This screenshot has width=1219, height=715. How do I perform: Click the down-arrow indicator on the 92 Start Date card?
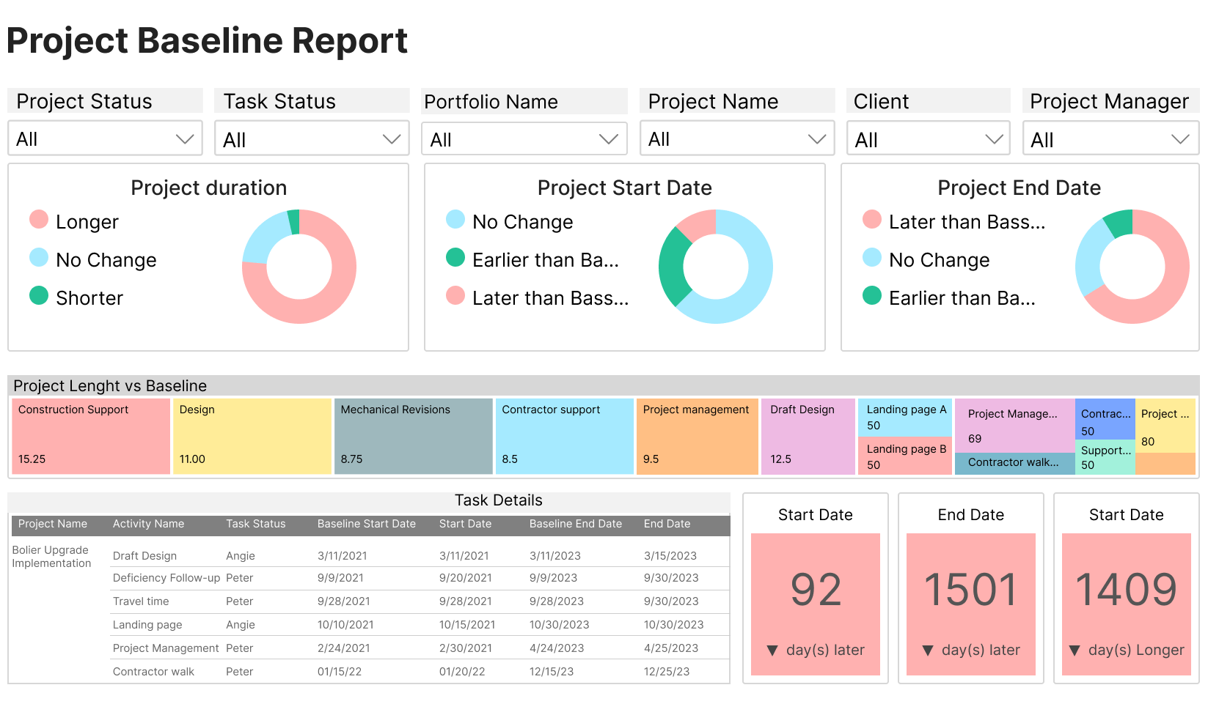772,649
